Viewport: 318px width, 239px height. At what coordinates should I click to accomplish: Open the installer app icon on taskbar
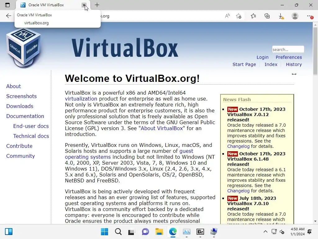click(214, 232)
